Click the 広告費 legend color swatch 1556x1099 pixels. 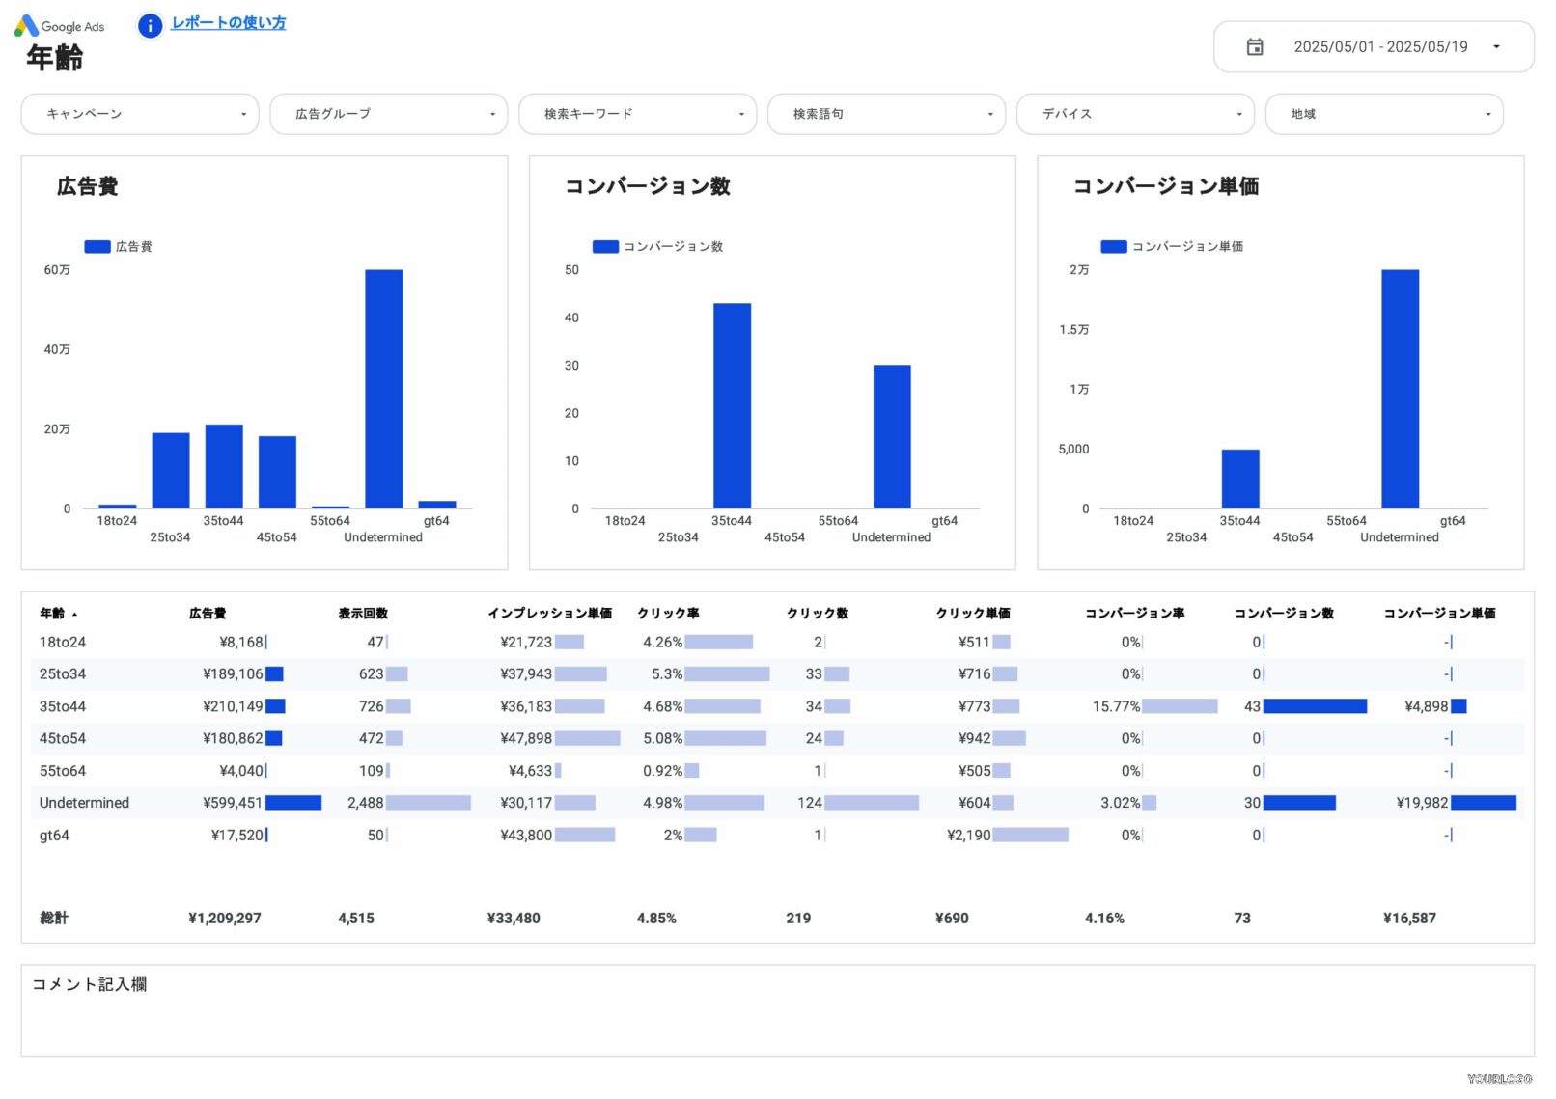97,247
